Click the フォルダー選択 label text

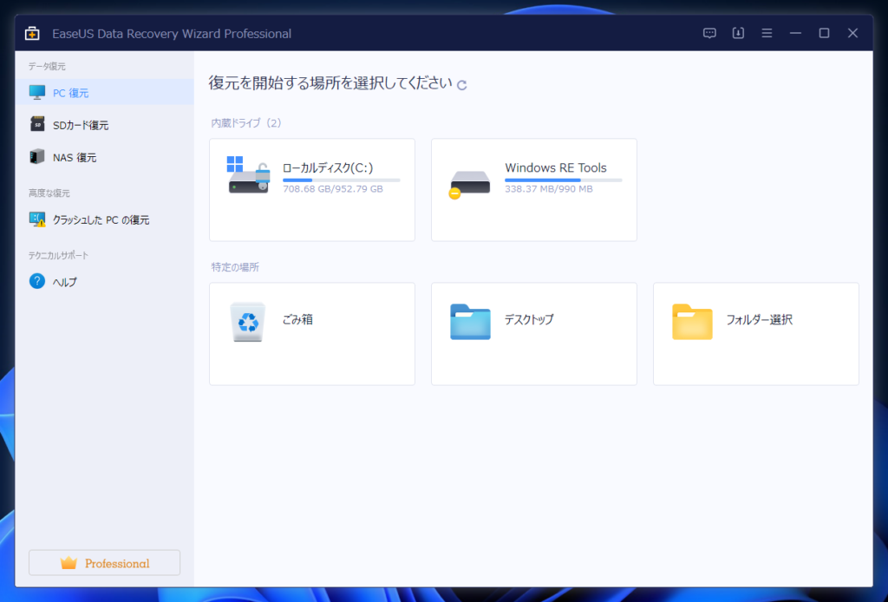[x=759, y=319]
